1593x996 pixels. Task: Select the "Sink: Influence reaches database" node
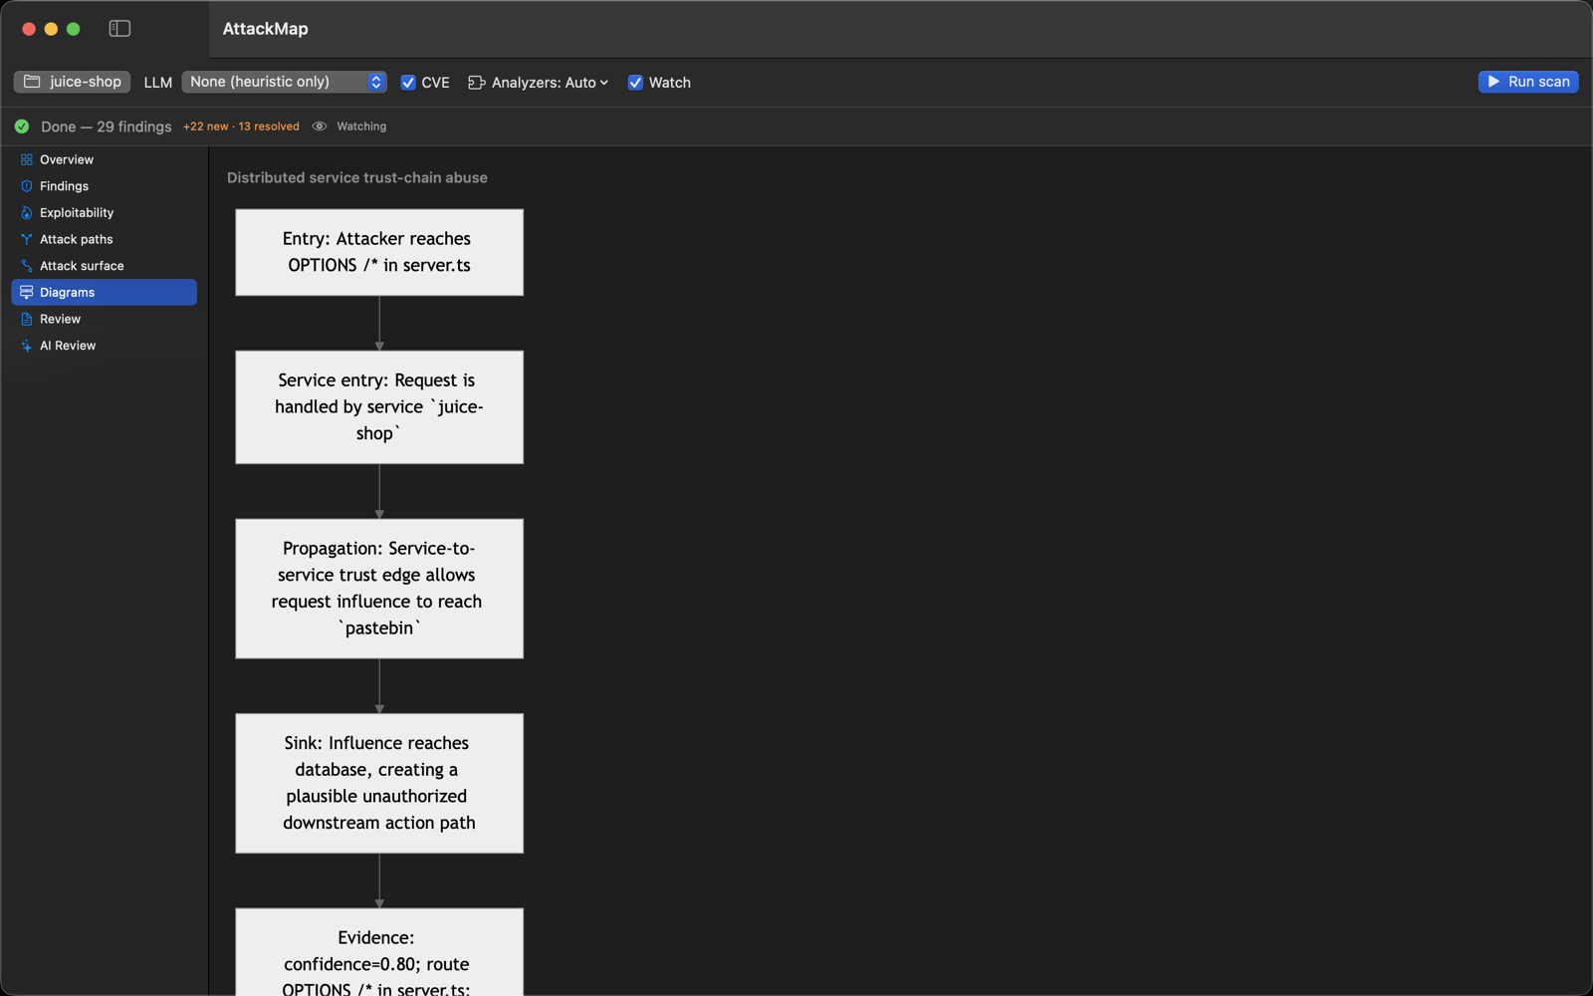(379, 783)
